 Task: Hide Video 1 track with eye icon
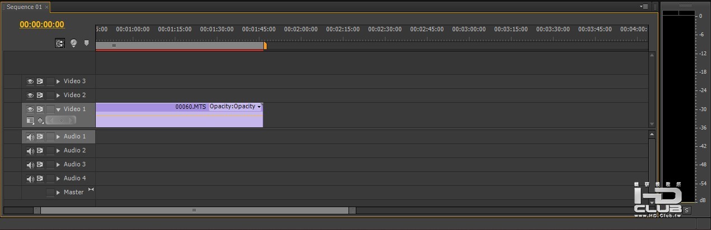(x=30, y=109)
